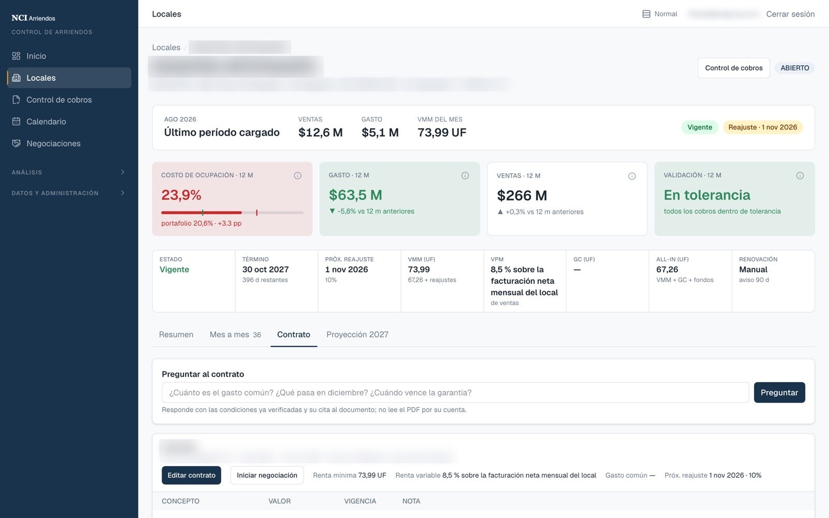Screen dimensions: 829x518
Task: Switch to the Resumen tab
Action: click(176, 335)
